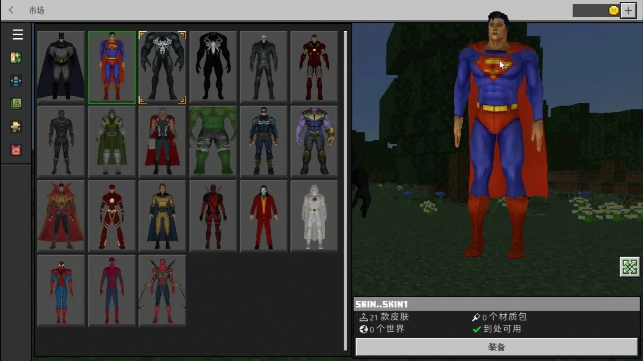The width and height of the screenshot is (643, 361).
Task: Select the gold-armored blue-caped skin
Action: pyautogui.click(x=162, y=216)
